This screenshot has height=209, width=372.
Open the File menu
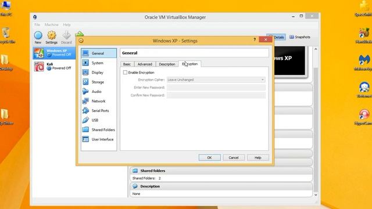click(x=37, y=24)
